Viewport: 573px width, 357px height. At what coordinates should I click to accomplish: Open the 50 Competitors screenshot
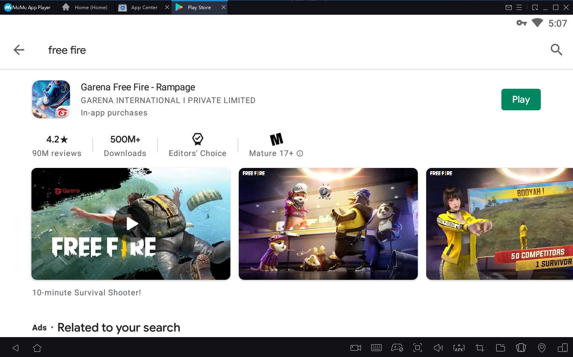(x=499, y=224)
